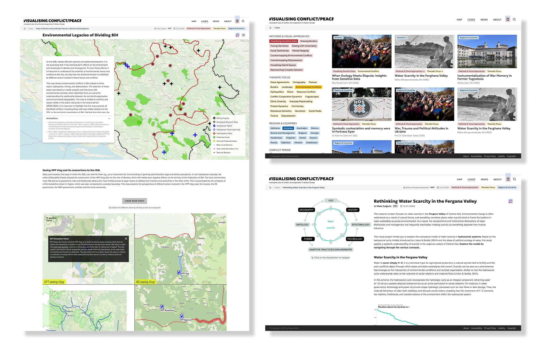Open Accessibility footer link on Fergana Valley page
Screen dimensions: 551x347
click(x=477, y=328)
